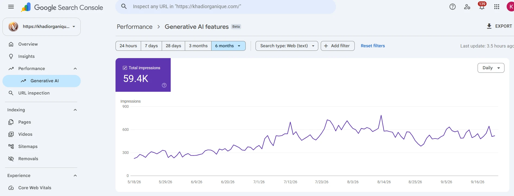Viewport: 514px width, 196px height.
Task: Click the Overview home icon
Action: [11, 44]
